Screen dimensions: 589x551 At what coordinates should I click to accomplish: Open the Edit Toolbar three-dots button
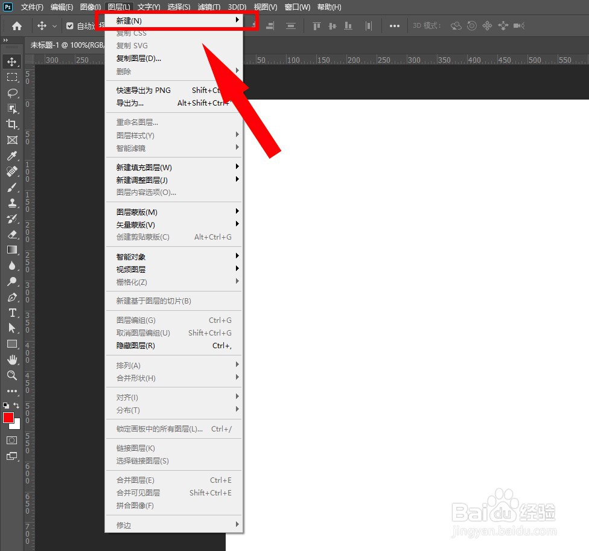pos(12,391)
